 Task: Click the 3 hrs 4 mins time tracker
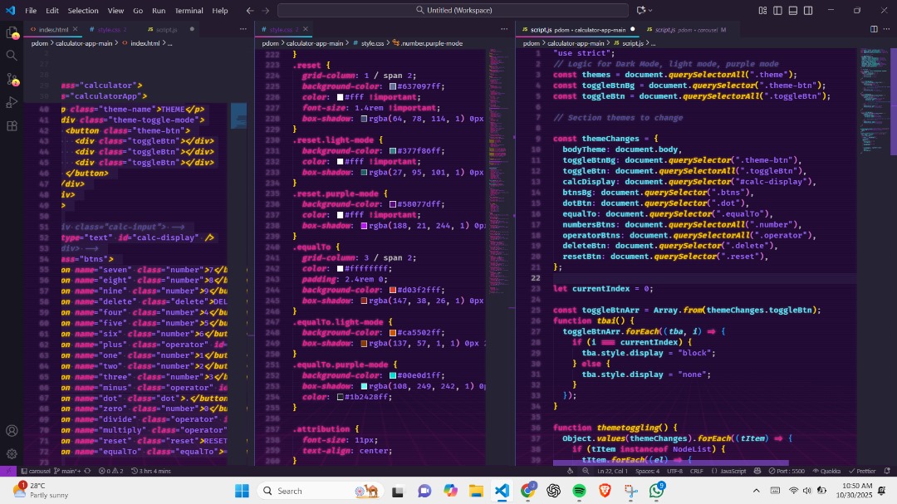(151, 471)
